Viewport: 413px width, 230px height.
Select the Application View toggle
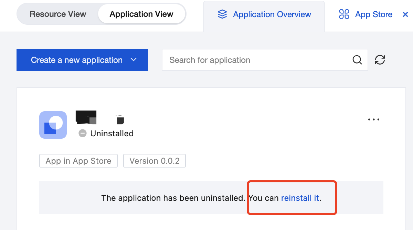[x=141, y=14]
